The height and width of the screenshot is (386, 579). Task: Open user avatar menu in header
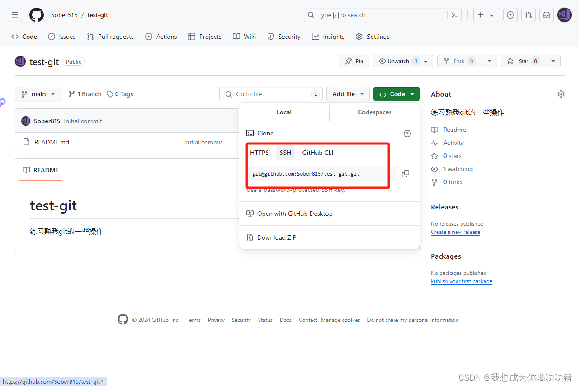pyautogui.click(x=565, y=15)
